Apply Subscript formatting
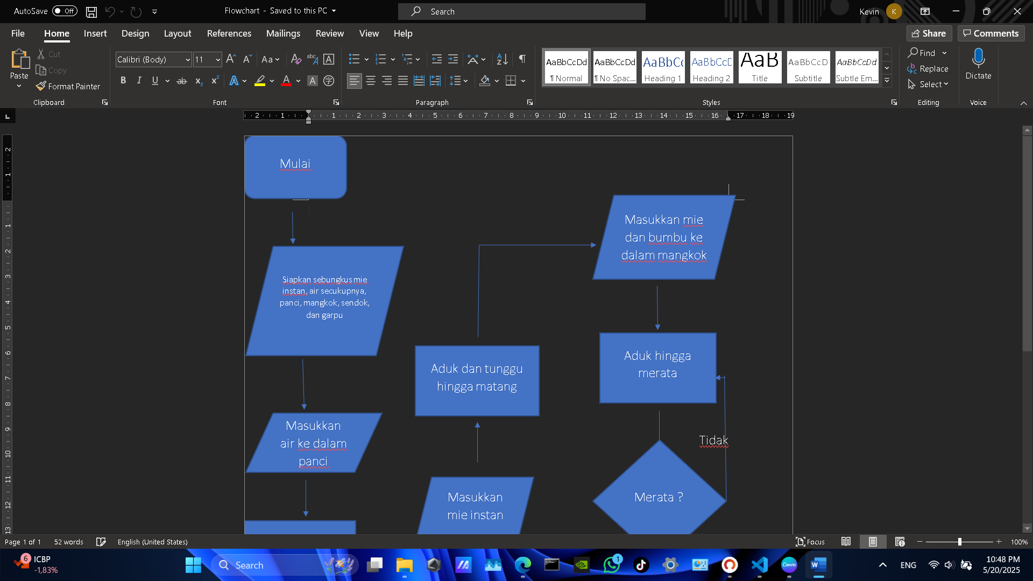The height and width of the screenshot is (581, 1033). coord(199,81)
